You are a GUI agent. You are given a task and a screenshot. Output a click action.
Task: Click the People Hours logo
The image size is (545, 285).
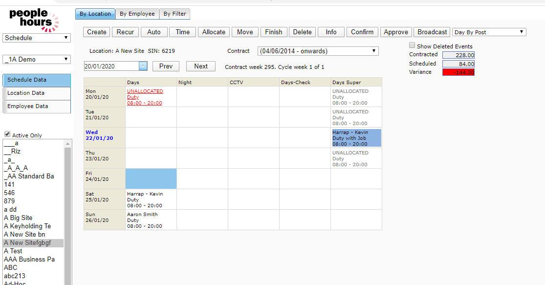(x=34, y=20)
